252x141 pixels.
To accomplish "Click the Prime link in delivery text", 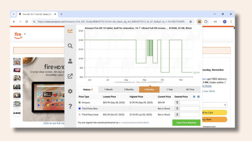I will pos(207,86).
